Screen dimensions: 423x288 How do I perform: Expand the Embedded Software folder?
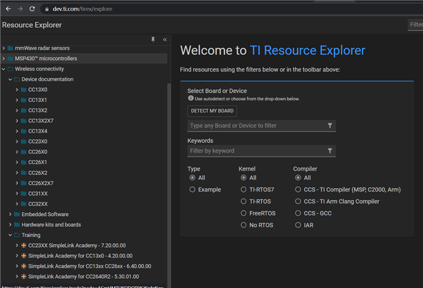[10, 214]
